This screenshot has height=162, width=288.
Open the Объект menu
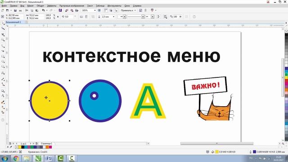40,6
